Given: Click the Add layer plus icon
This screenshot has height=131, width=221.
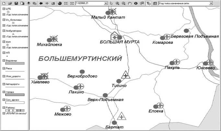Looking at the screenshot, I should coord(29,3).
